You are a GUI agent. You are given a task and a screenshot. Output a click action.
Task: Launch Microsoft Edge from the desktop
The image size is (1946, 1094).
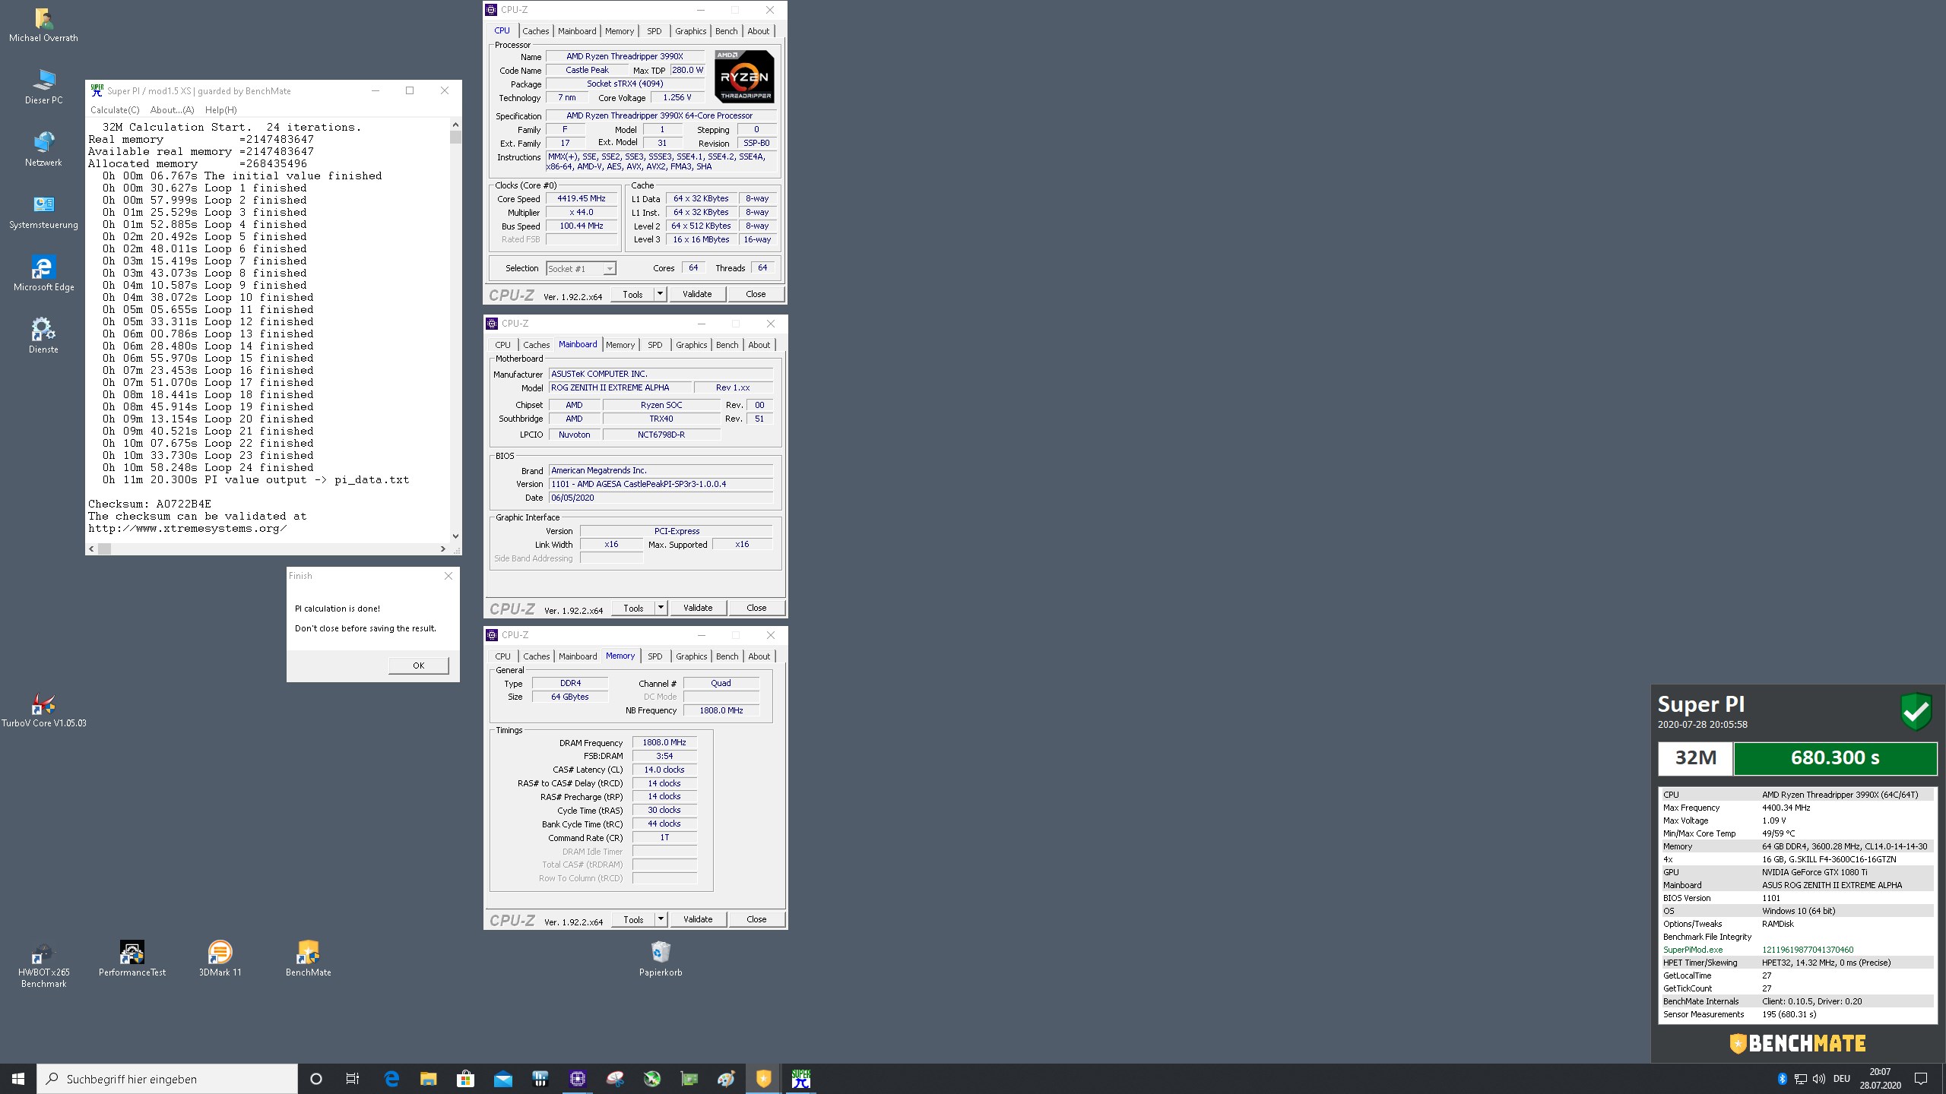43,273
